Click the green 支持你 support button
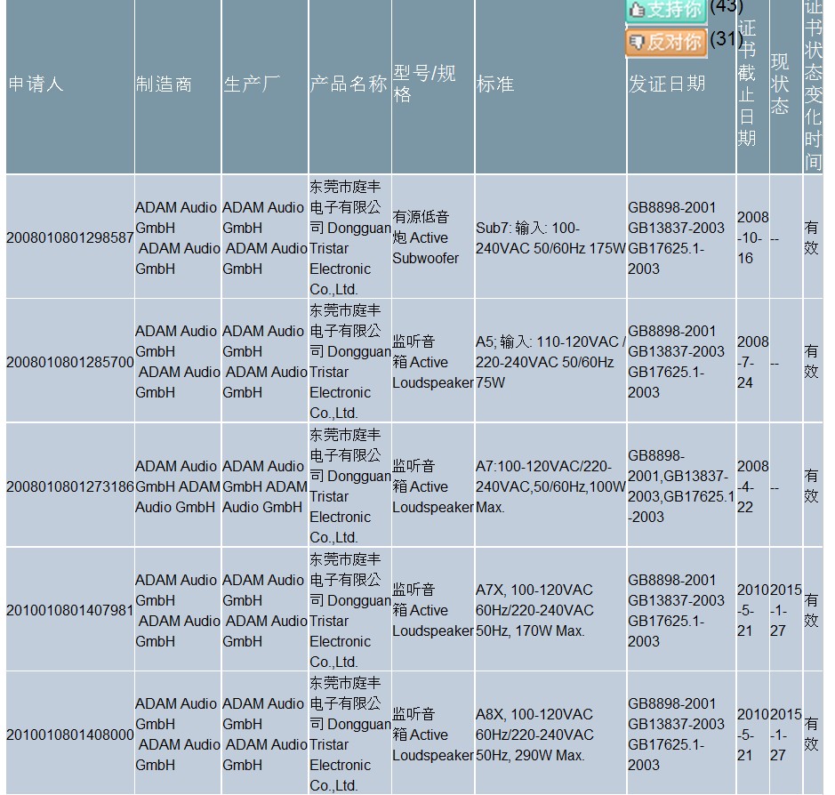The image size is (835, 795). coord(666,11)
